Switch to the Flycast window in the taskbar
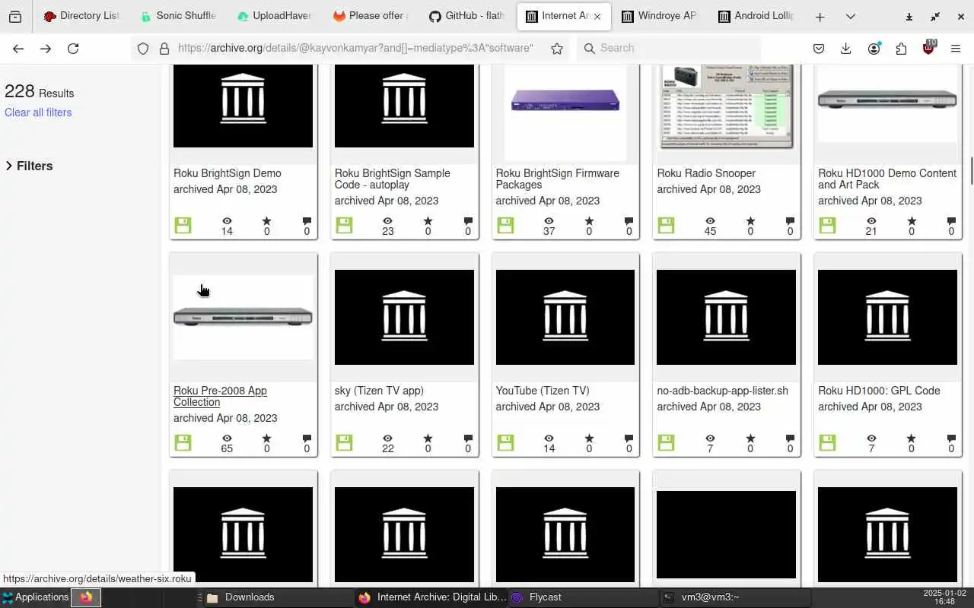The width and height of the screenshot is (974, 608). point(582,597)
